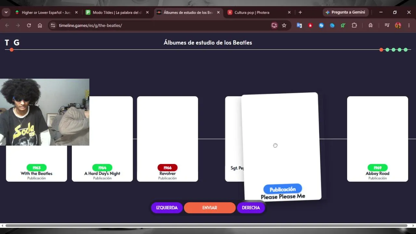The image size is (416, 234).
Task: Open the red lock extension
Action: 310,25
